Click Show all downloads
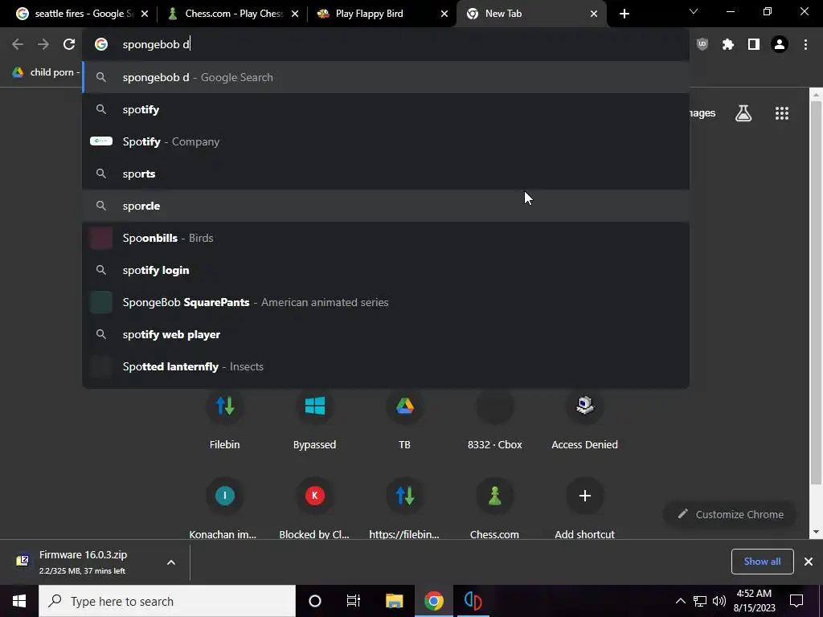Screen dimensions: 823x617 (x=762, y=562)
